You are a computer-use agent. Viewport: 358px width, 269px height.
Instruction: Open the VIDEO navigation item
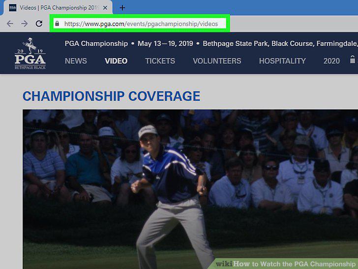click(x=116, y=61)
